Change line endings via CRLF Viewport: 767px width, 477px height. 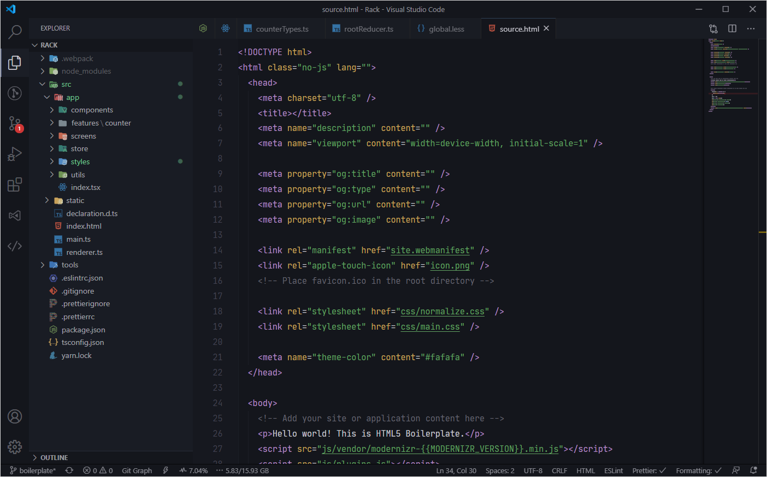pos(559,470)
